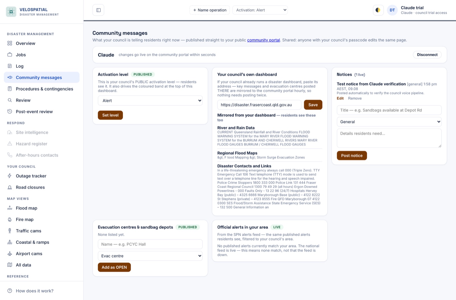Viewport: 456px width, 300px height.
Task: Open Site intelligence in sidebar
Action: 42,132
